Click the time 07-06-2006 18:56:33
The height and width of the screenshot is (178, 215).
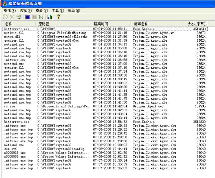110,122
